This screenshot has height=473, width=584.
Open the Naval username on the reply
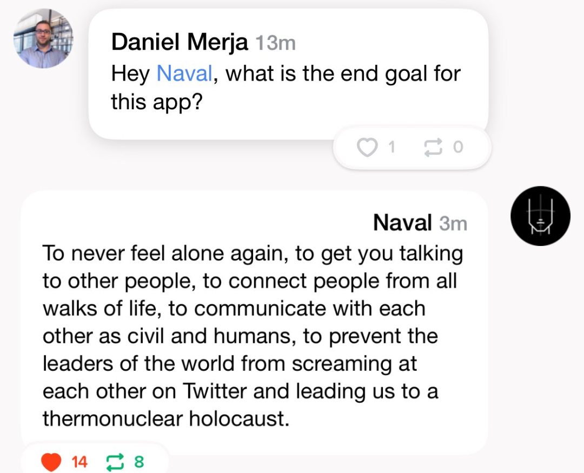coord(403,223)
